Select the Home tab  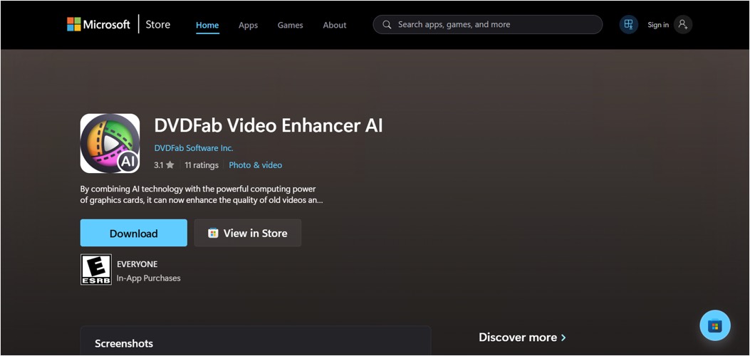tap(207, 26)
